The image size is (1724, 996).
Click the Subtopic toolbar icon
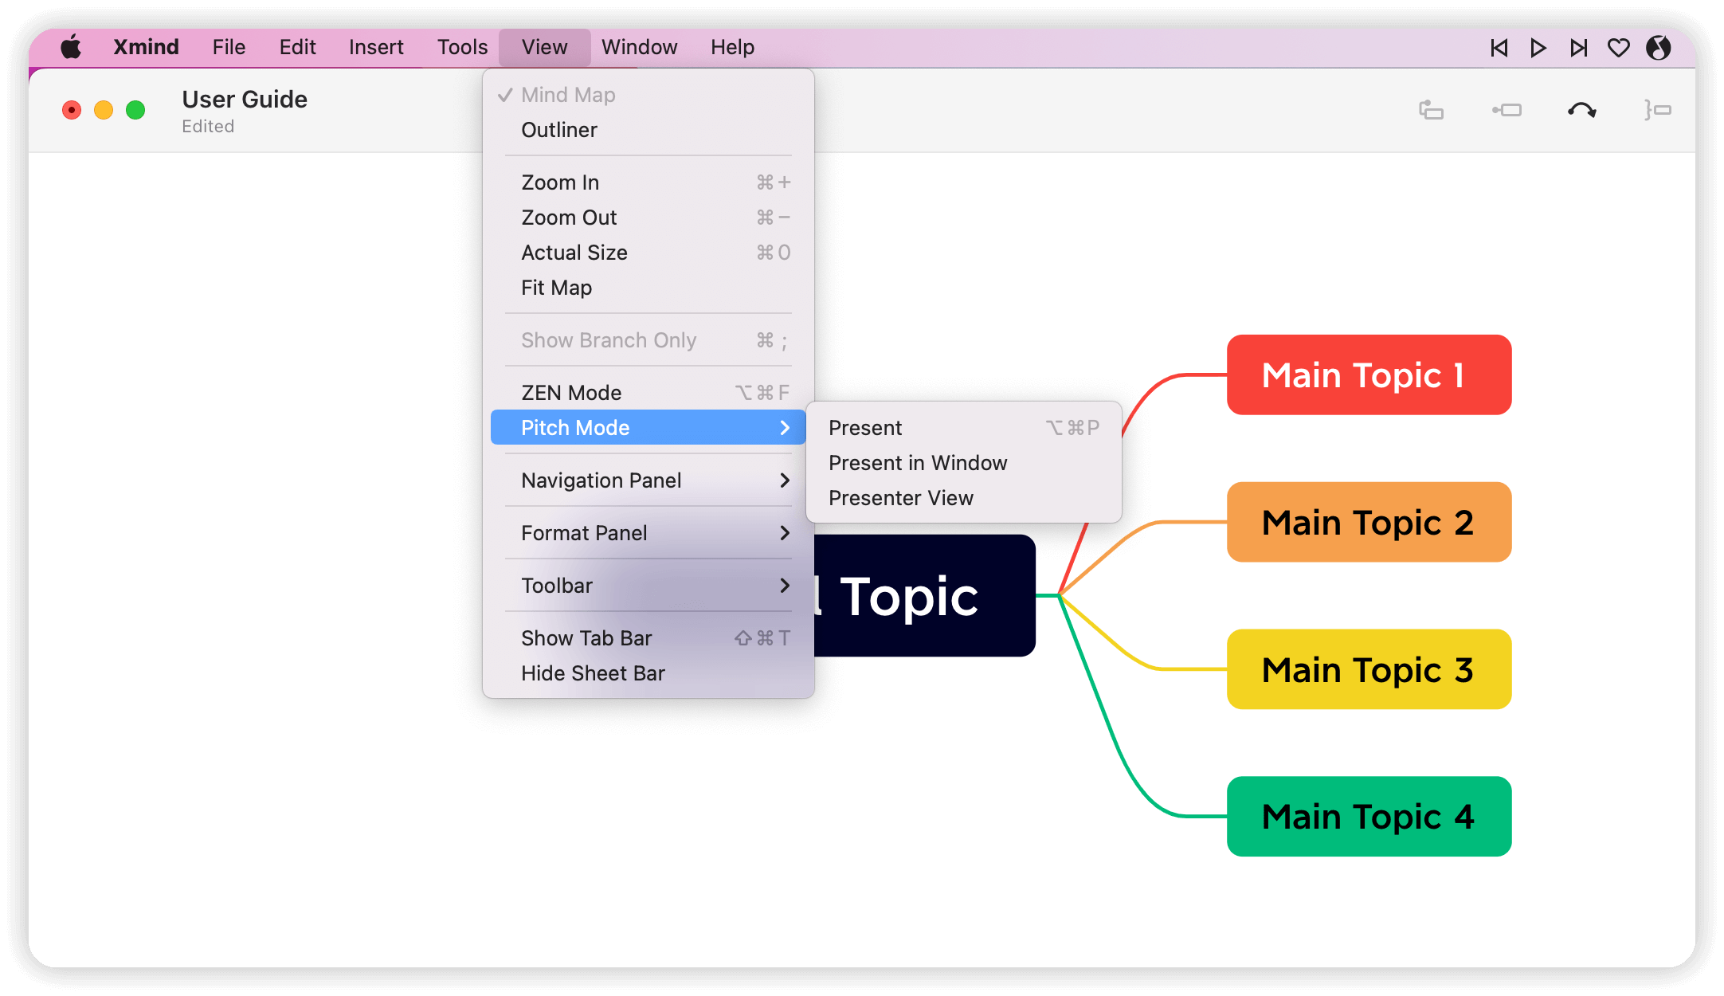click(1507, 110)
